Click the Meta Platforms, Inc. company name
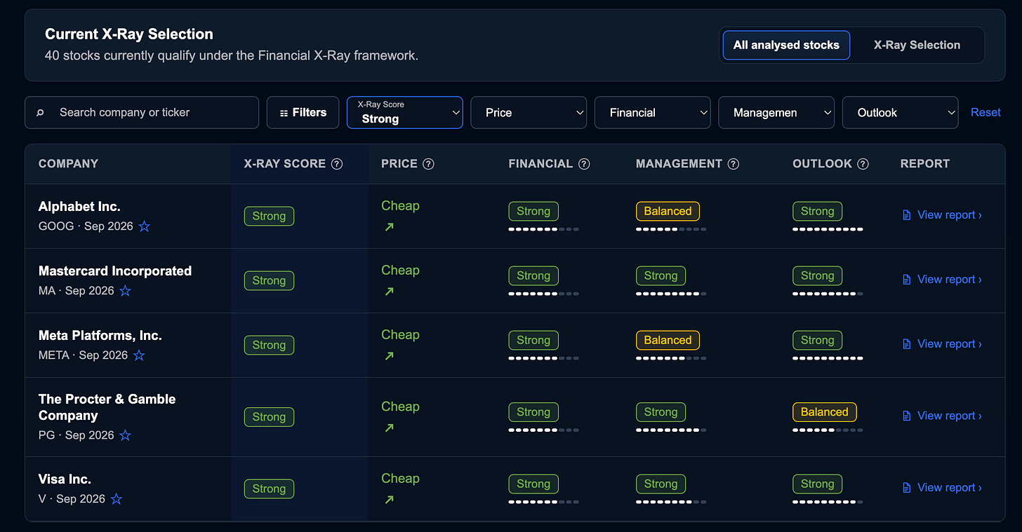The image size is (1022, 532). [100, 336]
